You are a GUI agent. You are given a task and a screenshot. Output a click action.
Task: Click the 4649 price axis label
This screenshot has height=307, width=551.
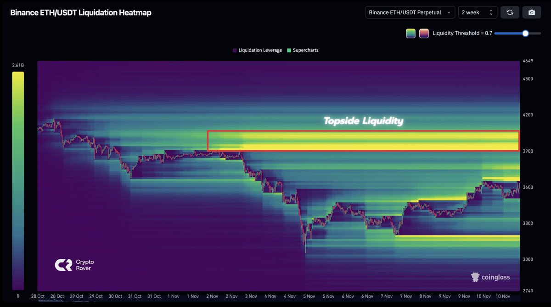click(x=527, y=61)
